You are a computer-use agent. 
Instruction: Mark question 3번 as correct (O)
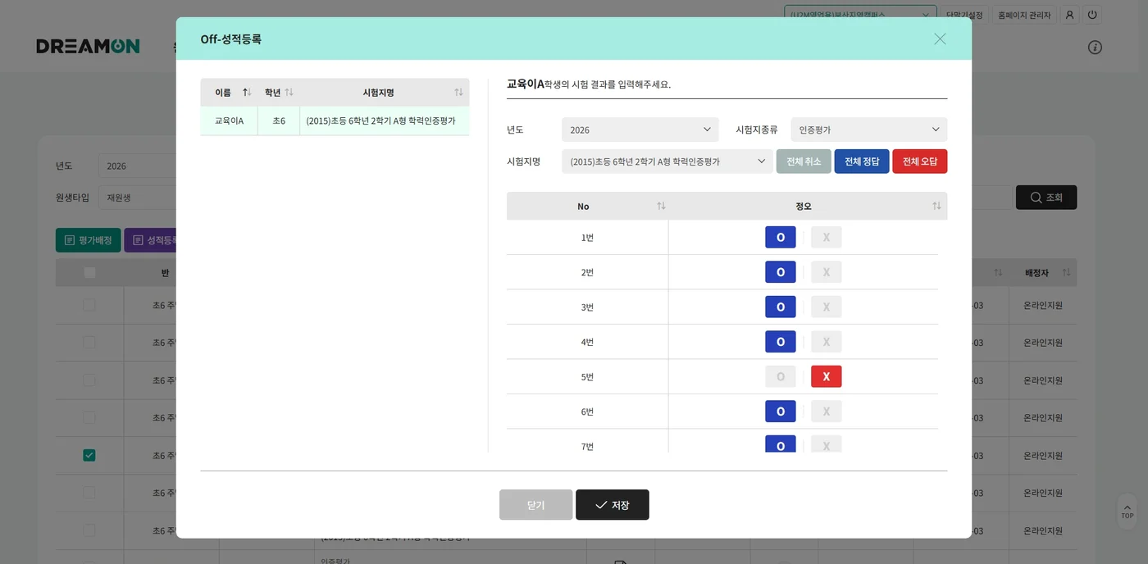pyautogui.click(x=781, y=307)
